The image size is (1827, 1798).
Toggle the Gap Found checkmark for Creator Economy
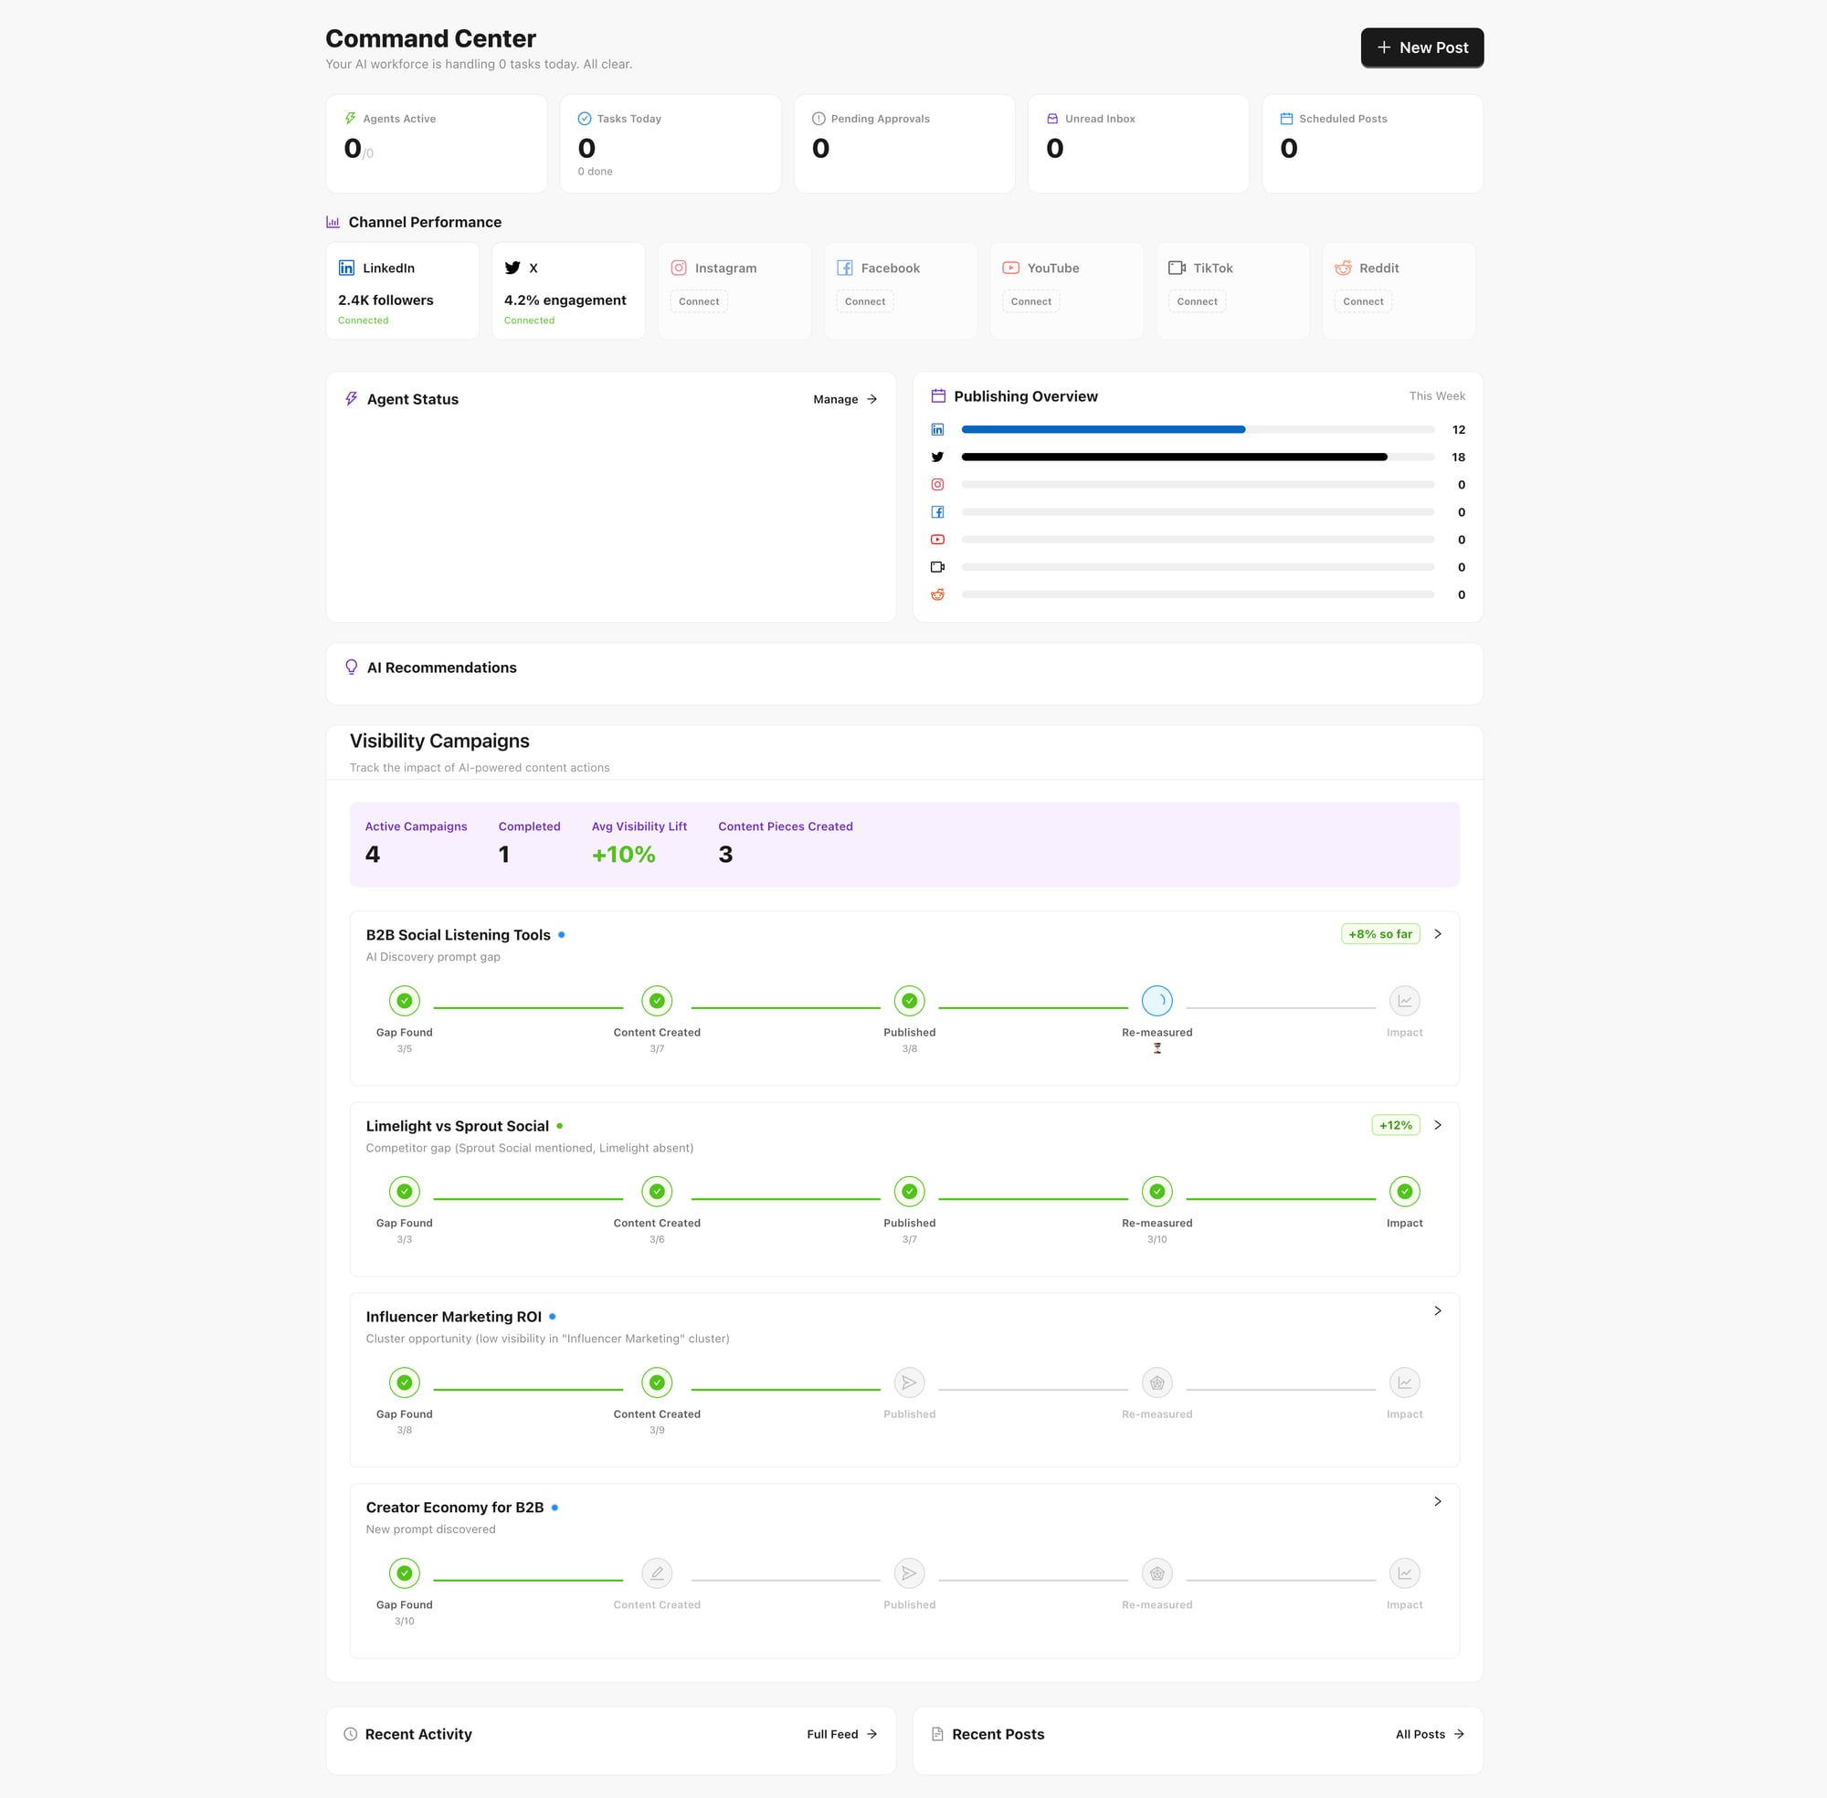[405, 1572]
